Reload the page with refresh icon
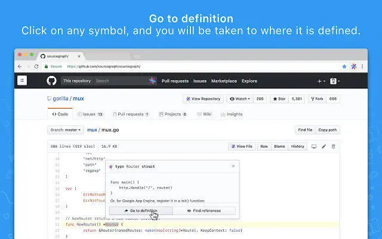The image size is (382, 239). (36, 66)
